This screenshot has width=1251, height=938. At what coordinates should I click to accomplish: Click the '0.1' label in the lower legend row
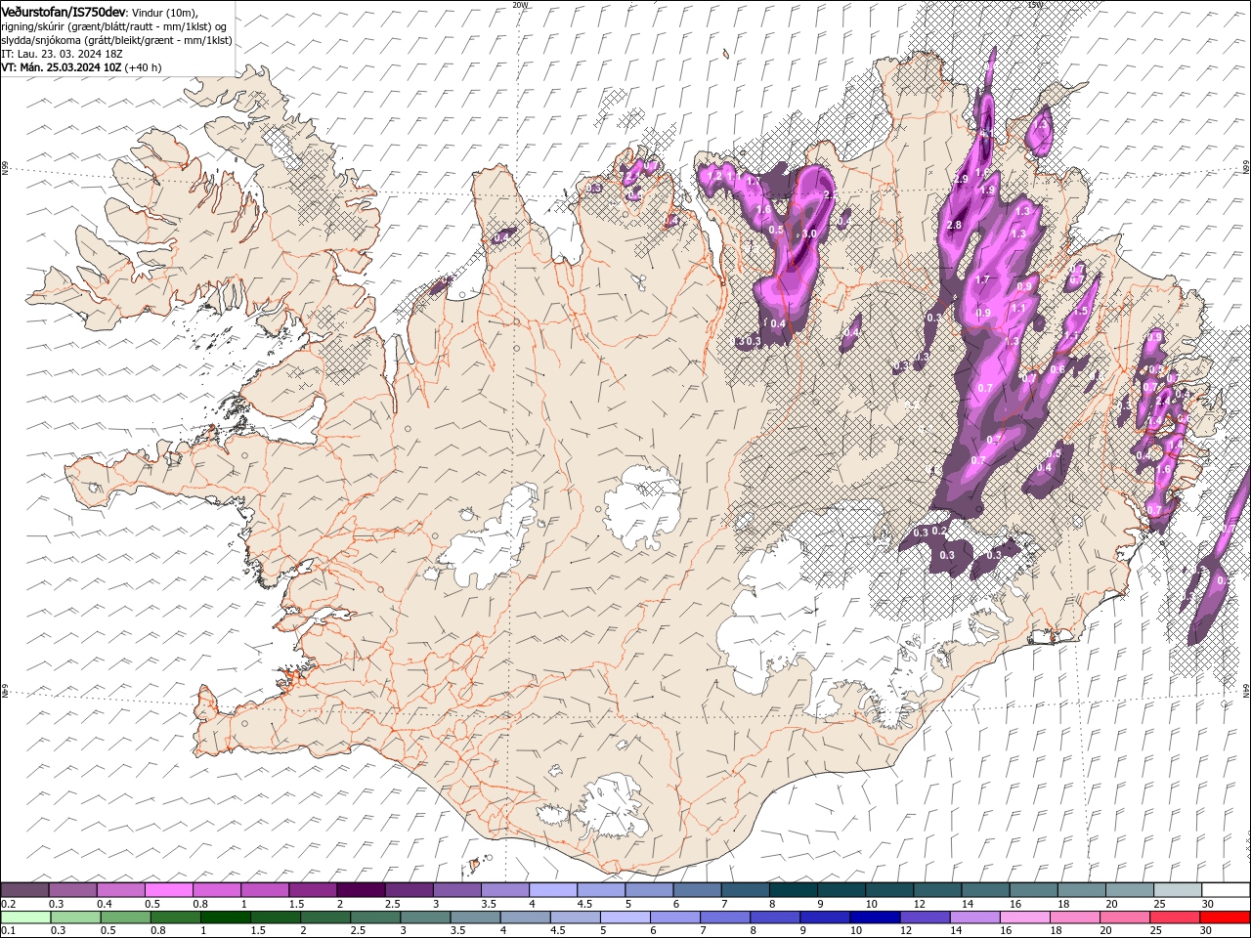point(8,931)
